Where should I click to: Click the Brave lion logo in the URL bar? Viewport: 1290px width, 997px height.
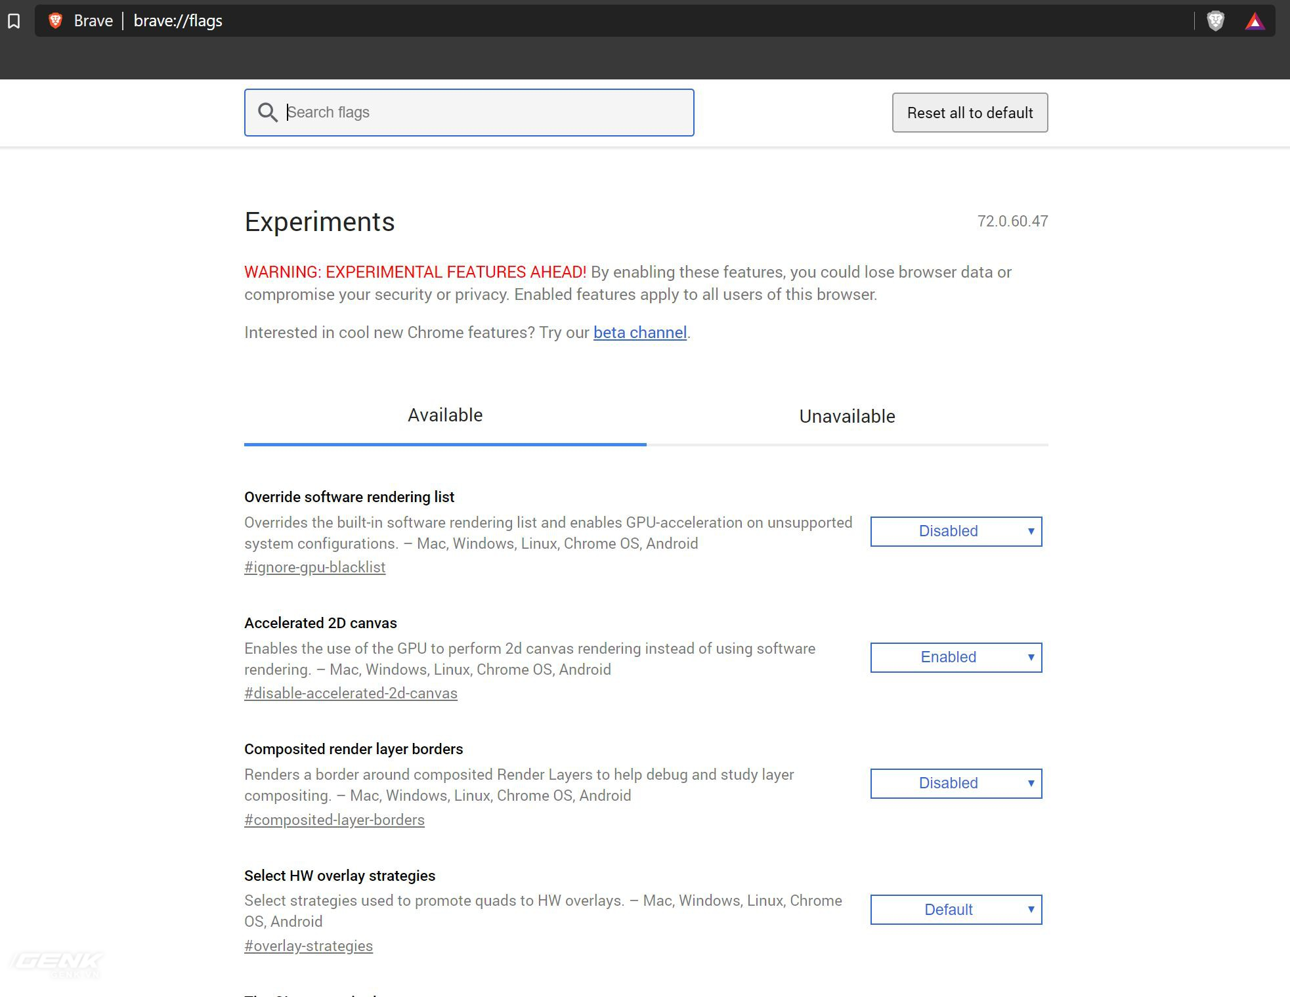click(56, 21)
